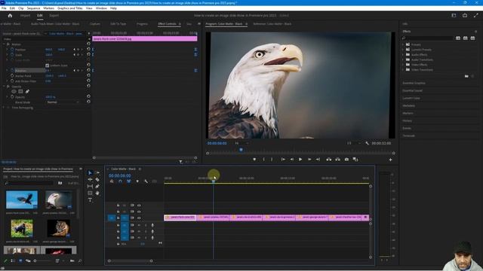Screen dimensions: 483x271
Task: Add a marker in the Program monitor
Action: [254, 159]
